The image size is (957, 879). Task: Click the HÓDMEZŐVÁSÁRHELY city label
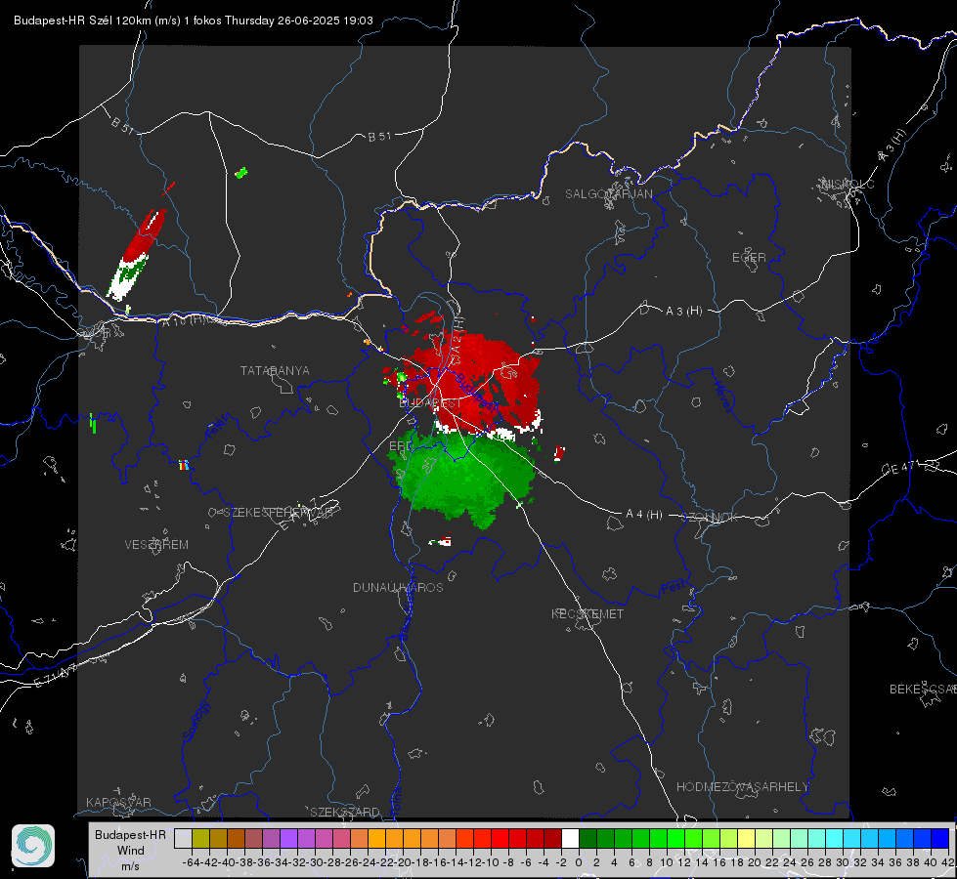click(x=742, y=787)
